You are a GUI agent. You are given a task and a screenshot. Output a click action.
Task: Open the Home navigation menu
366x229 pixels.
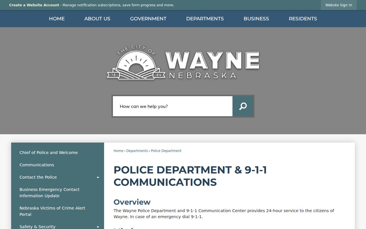click(57, 19)
